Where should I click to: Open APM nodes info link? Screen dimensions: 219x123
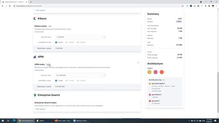point(48,65)
